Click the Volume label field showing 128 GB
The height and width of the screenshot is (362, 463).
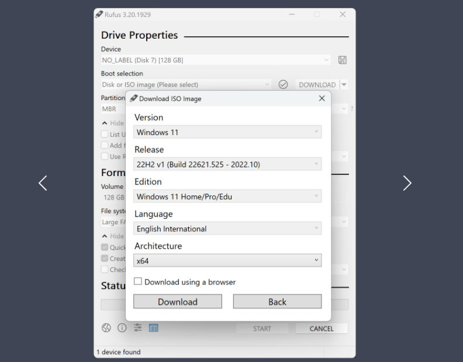pos(113,198)
